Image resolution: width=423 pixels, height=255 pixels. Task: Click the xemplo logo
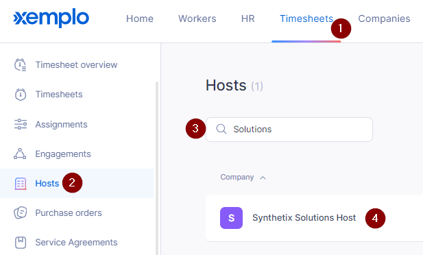pos(51,19)
